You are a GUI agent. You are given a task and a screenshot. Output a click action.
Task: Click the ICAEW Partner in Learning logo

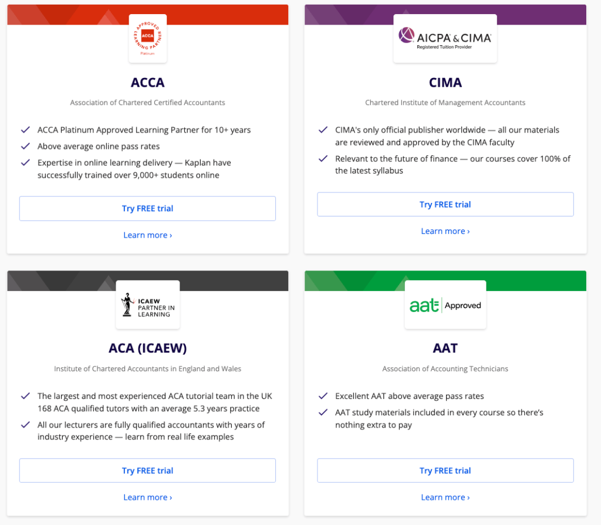click(147, 304)
